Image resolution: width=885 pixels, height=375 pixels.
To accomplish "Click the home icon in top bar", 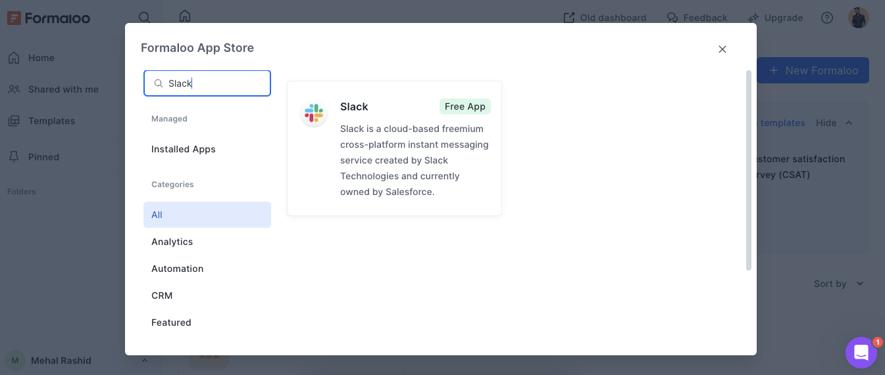I will click(185, 16).
